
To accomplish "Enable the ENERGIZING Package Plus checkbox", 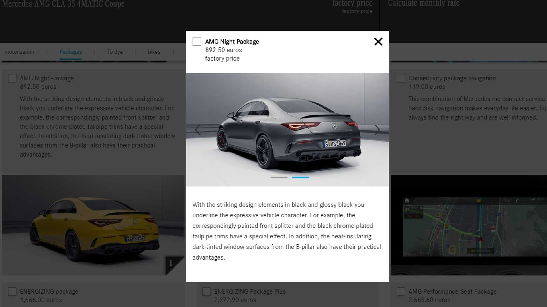I will pyautogui.click(x=206, y=292).
